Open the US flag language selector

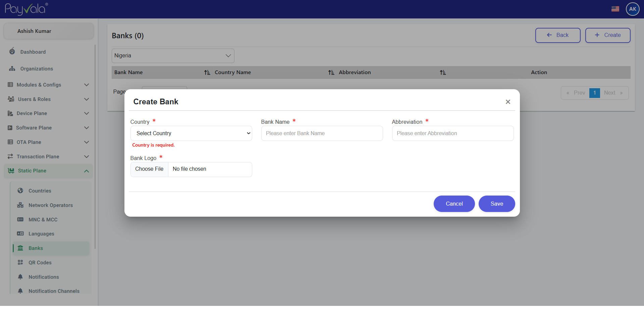coord(615,9)
